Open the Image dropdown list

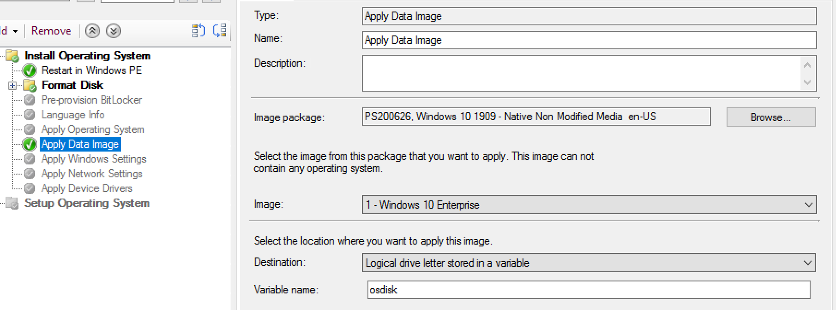[x=808, y=205]
